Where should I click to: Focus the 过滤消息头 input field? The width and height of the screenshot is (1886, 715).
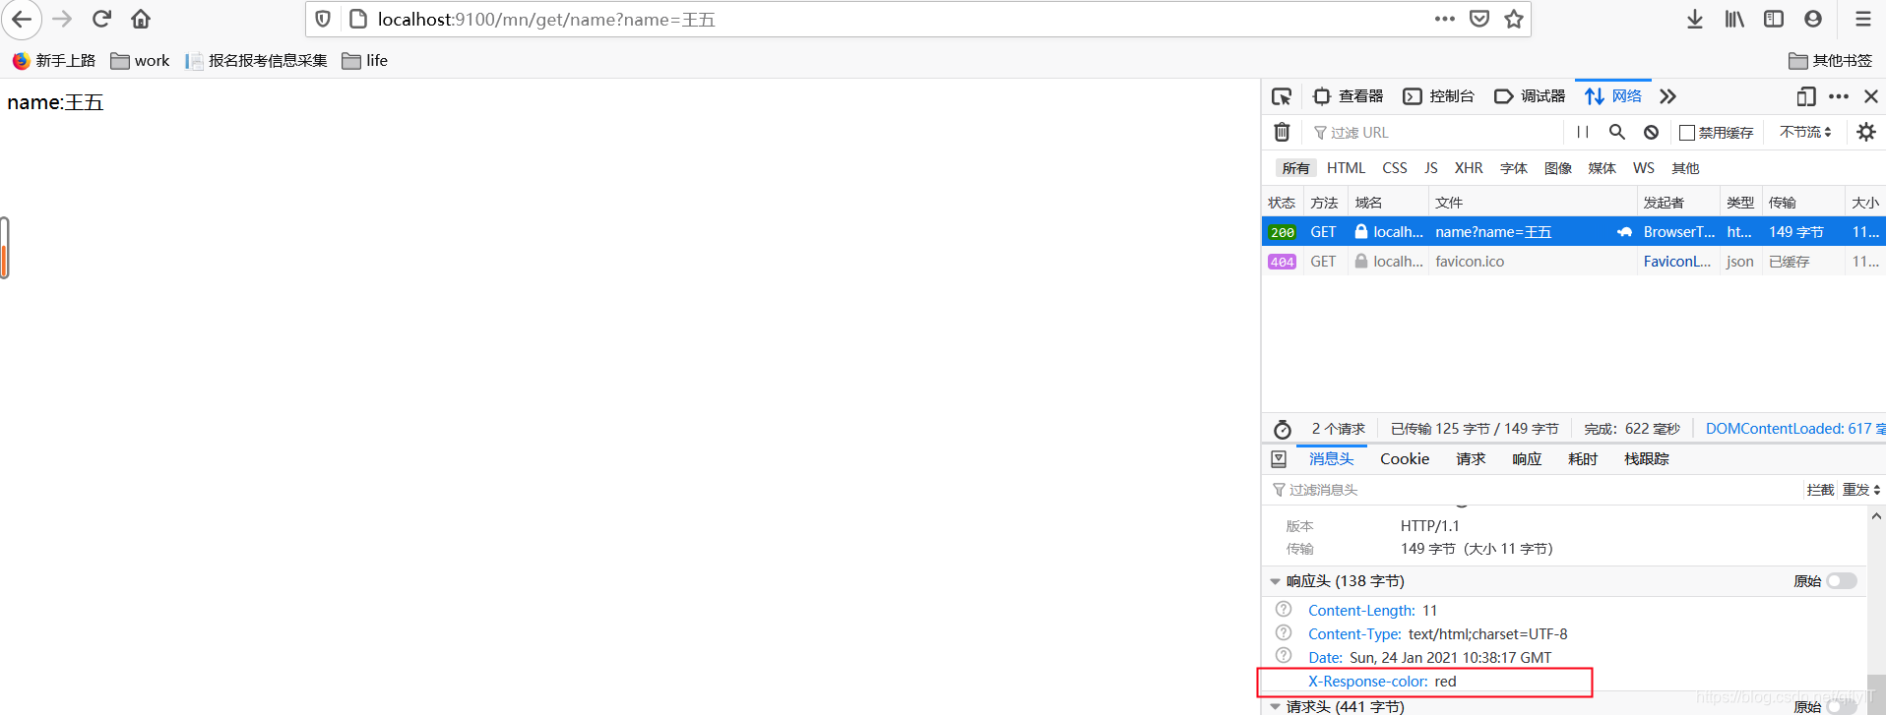coord(1536,490)
